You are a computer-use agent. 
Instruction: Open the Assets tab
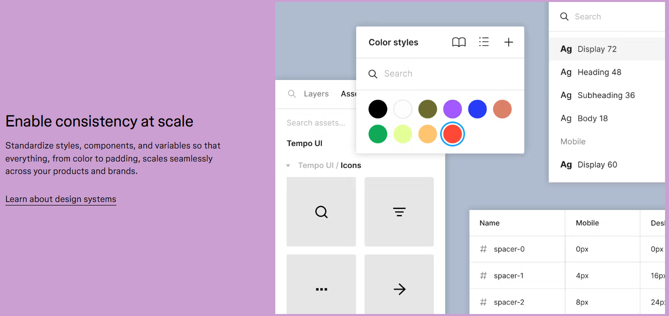(348, 94)
